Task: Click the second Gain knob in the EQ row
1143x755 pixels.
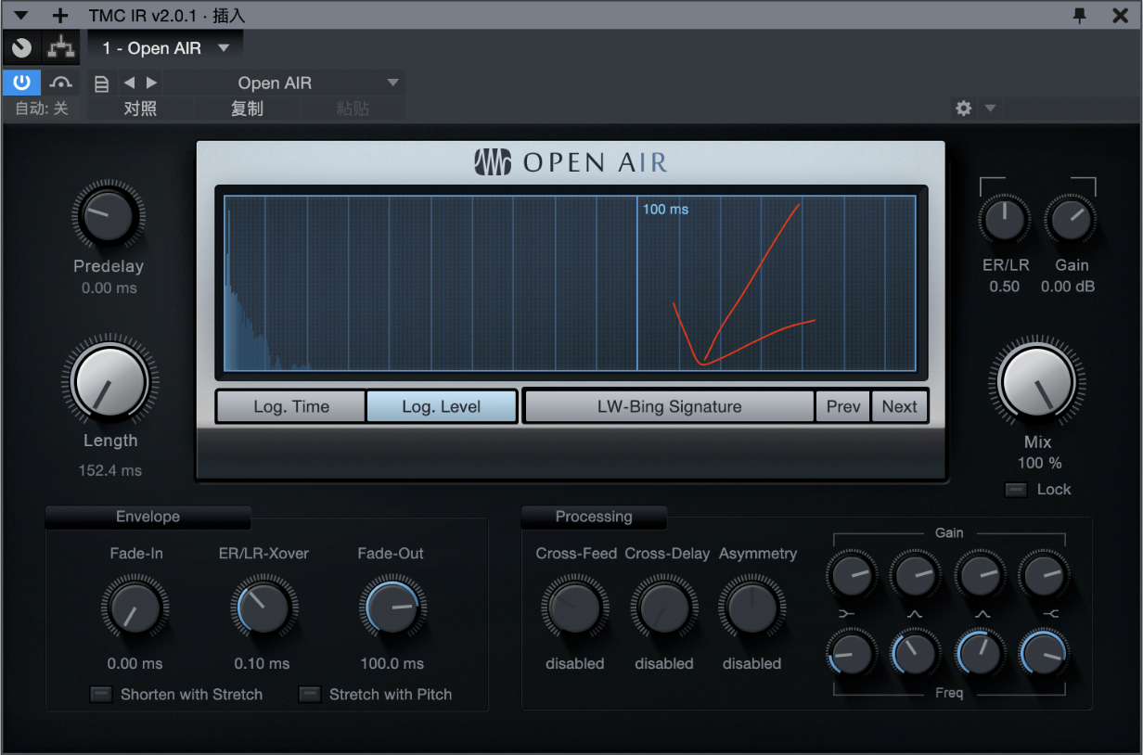Action: point(915,575)
